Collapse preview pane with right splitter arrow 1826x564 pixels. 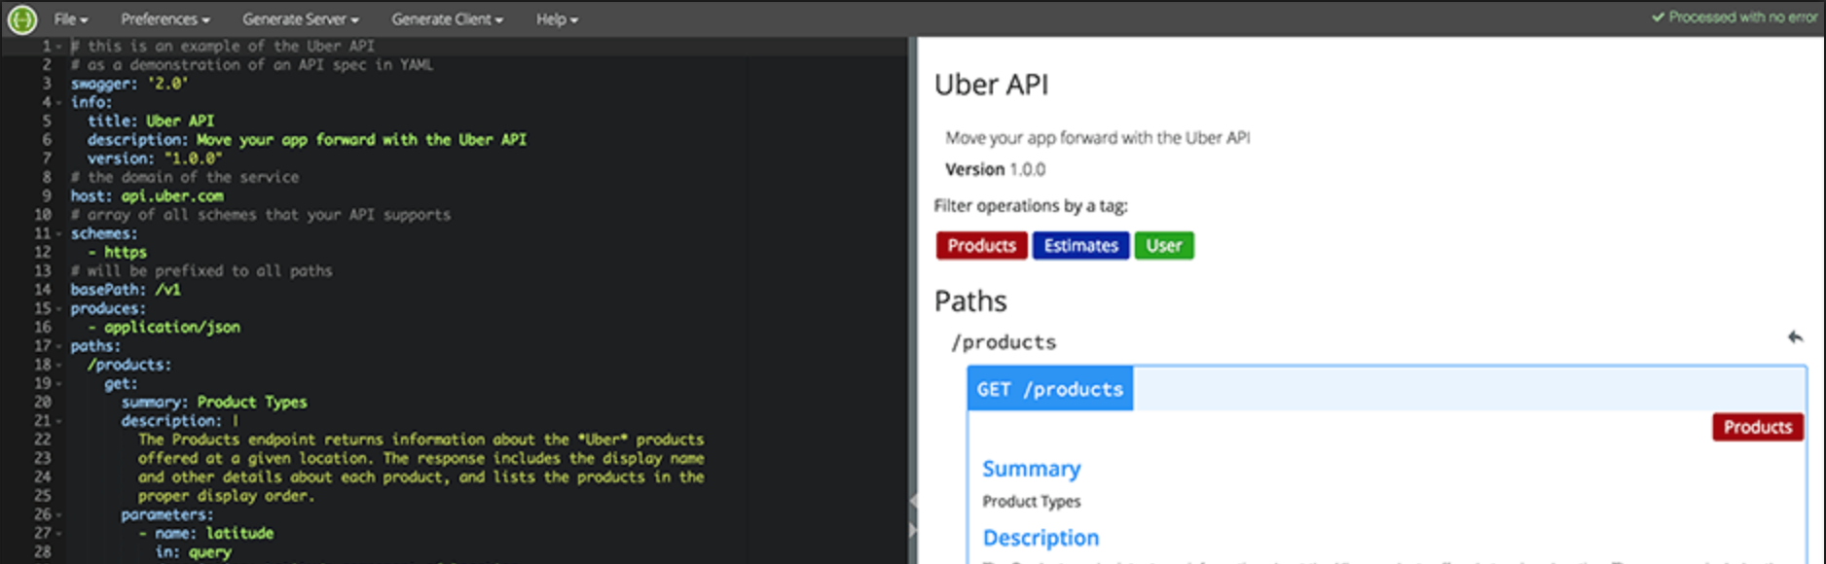tap(913, 530)
